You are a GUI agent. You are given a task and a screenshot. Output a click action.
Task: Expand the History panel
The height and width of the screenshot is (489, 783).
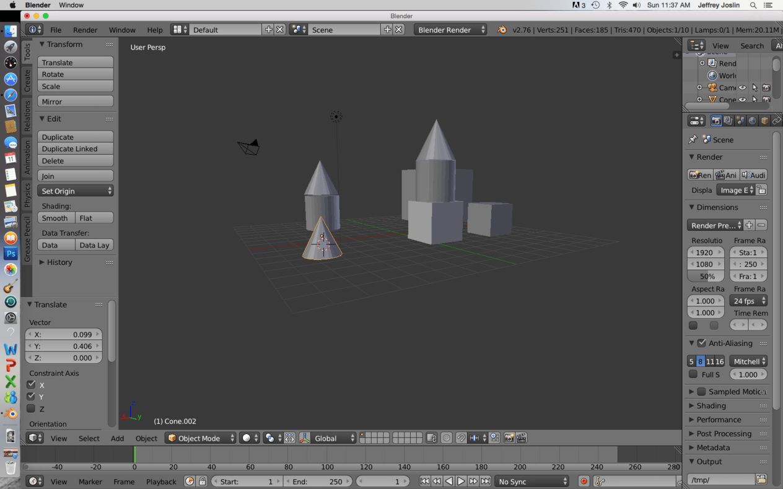point(59,262)
